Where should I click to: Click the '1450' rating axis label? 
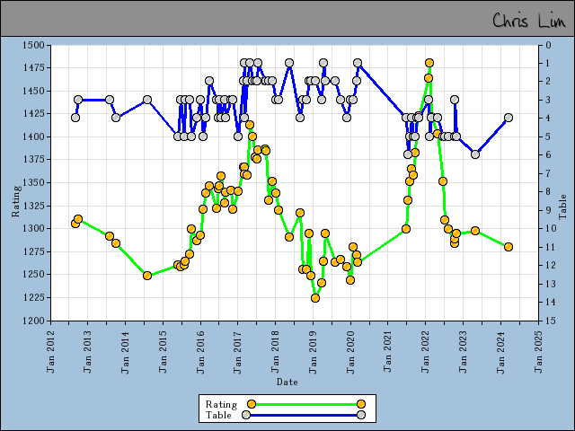33,91
